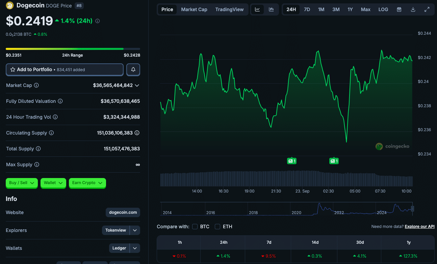Open Ledger wallet link
The image size is (437, 264).
[119, 248]
